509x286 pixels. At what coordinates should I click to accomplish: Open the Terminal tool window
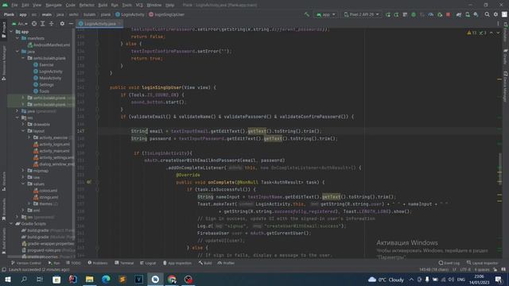124,263
